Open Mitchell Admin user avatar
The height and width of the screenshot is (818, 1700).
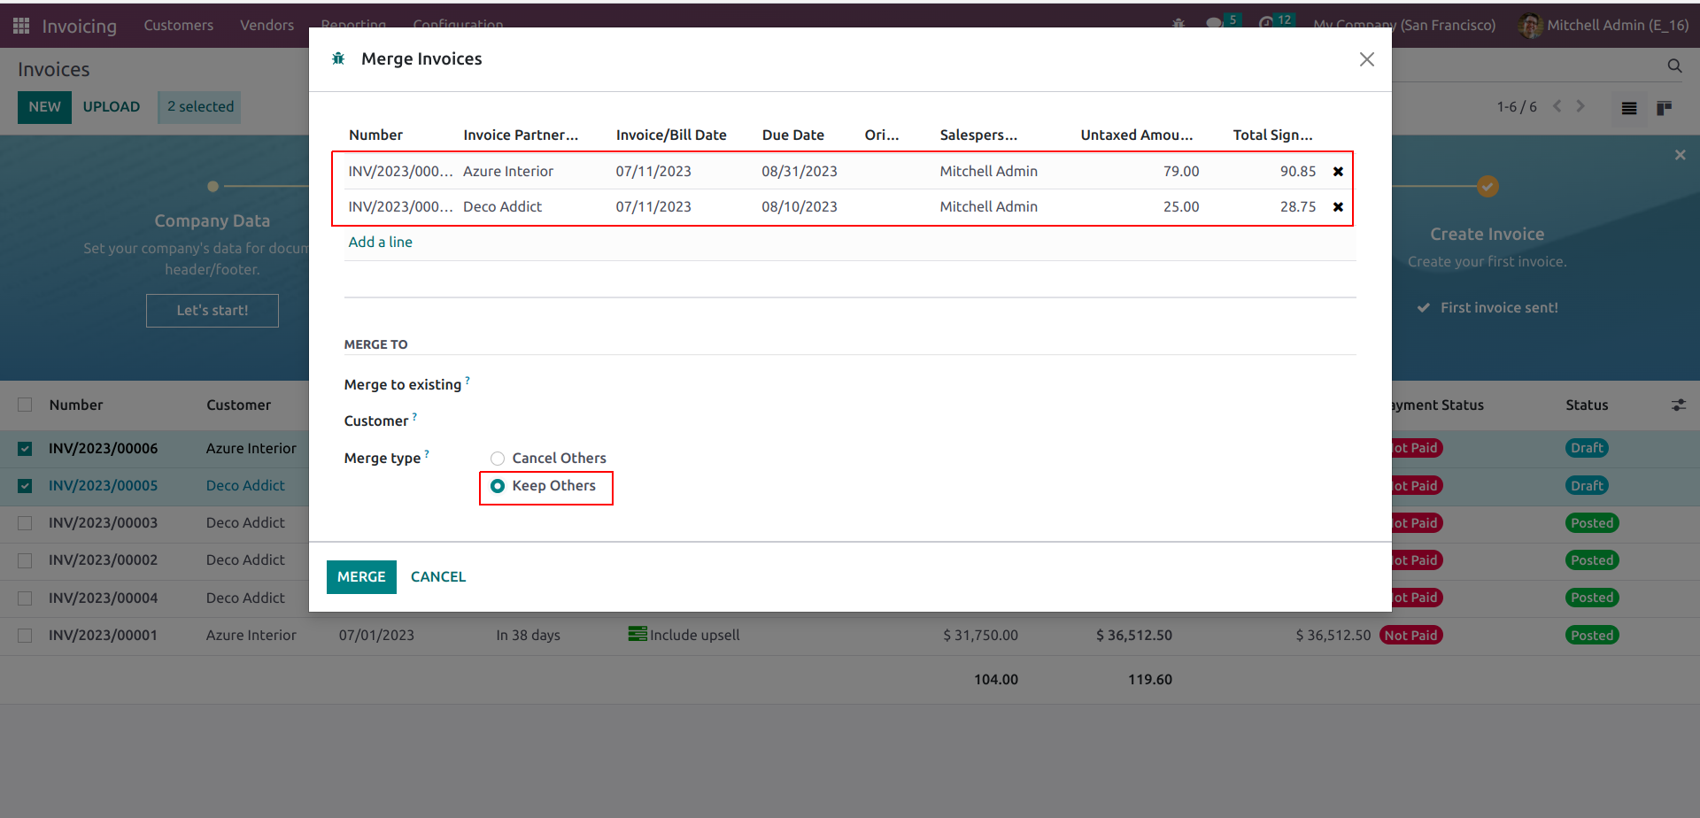1530,26
